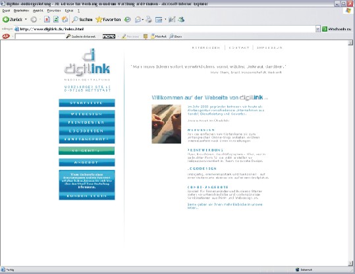
Task: Click the home page house icon
Action: pyautogui.click(x=65, y=20)
